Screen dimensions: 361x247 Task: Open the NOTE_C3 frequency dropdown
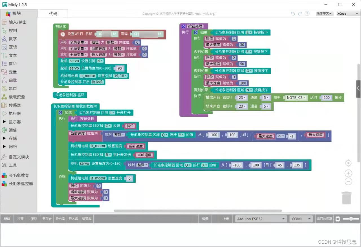click(296, 97)
